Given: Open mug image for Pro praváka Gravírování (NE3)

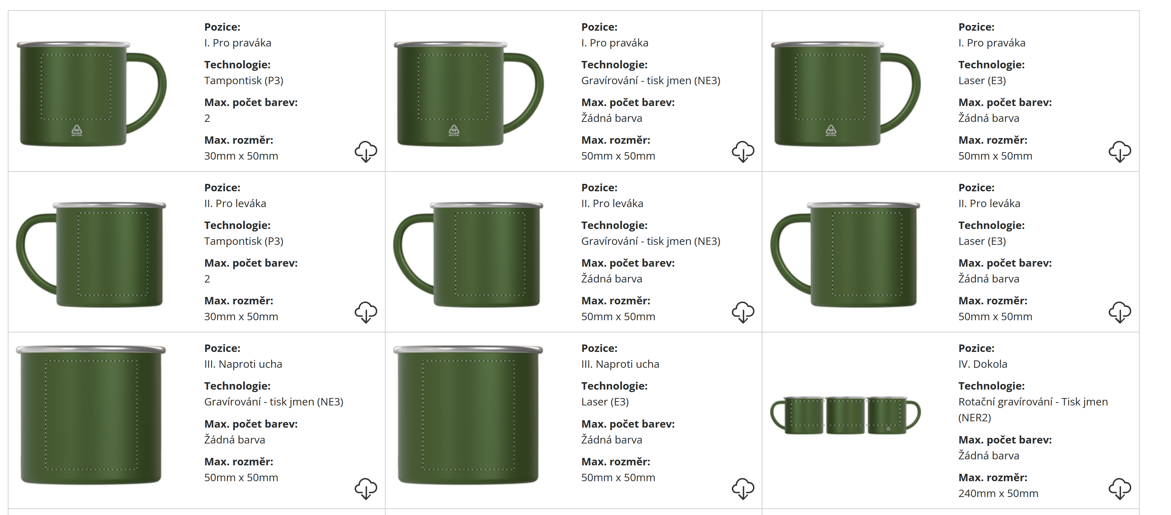Looking at the screenshot, I should (468, 94).
